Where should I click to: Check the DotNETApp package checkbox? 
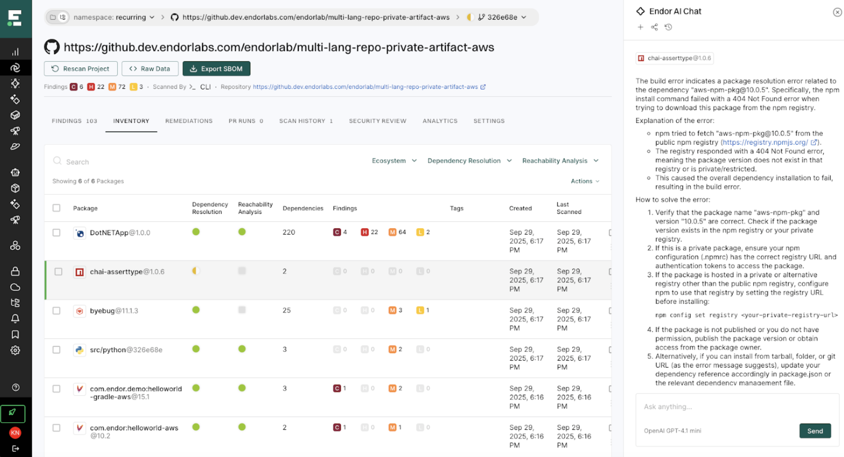[x=56, y=232]
